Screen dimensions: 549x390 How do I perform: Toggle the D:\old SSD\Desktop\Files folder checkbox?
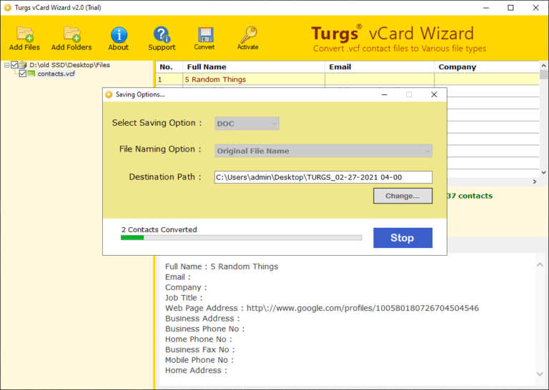[x=14, y=65]
